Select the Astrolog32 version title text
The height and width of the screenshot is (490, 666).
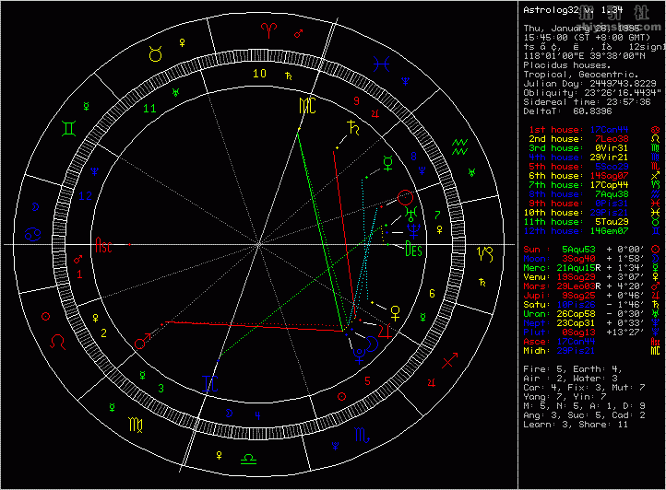pos(573,10)
